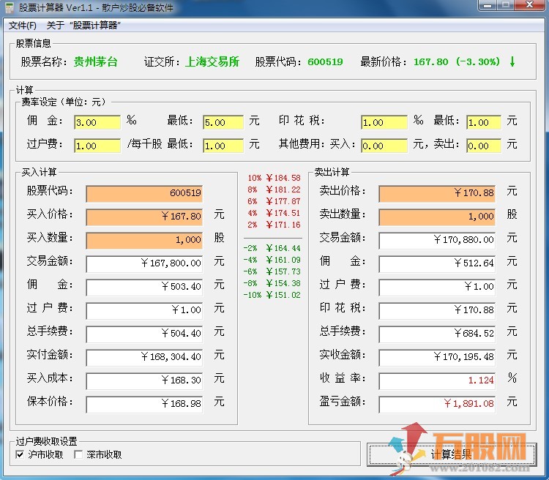This screenshot has height=480, width=549.
Task: Click the 计算结果 button
Action: pyautogui.click(x=452, y=454)
